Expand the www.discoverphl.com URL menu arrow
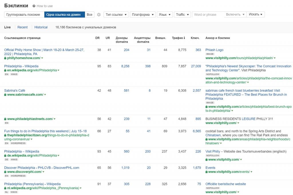The height and width of the screenshot is (195, 293). 43,172
